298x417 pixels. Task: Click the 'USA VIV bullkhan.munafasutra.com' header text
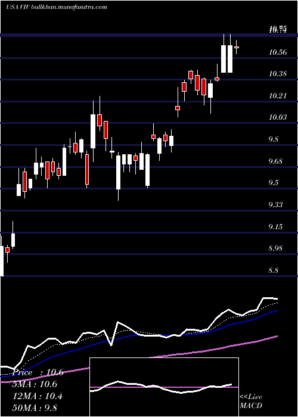[57, 7]
